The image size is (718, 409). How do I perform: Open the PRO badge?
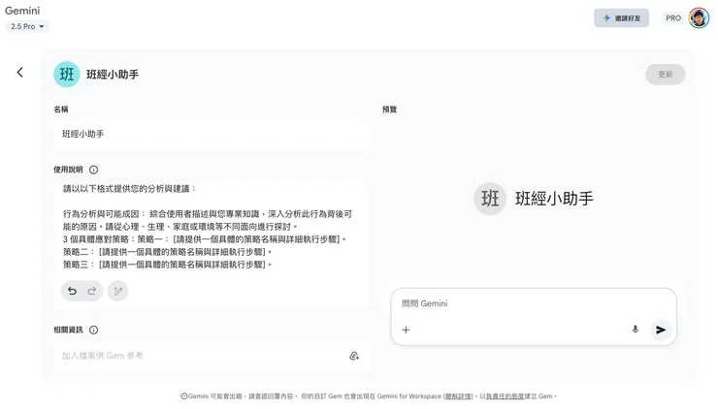pyautogui.click(x=673, y=18)
